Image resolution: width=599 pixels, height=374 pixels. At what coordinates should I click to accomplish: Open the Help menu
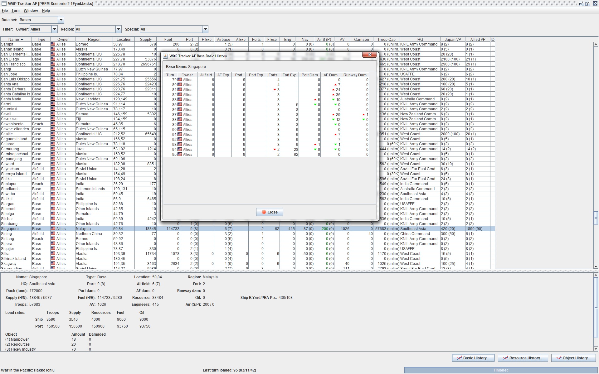46,11
